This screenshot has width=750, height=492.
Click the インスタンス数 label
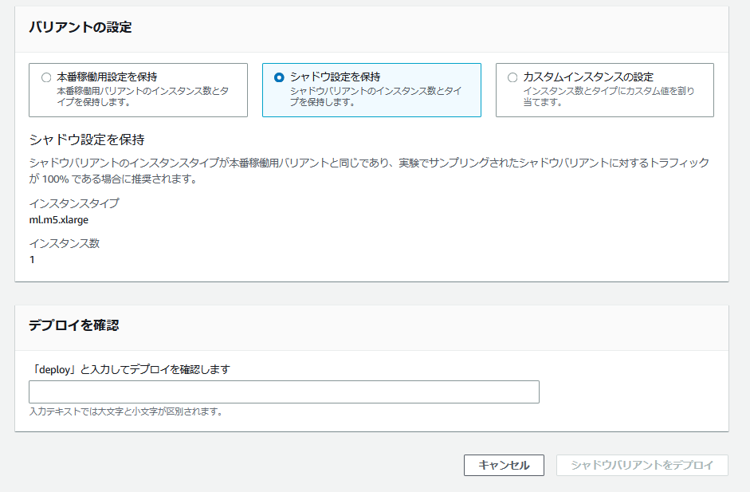[65, 243]
